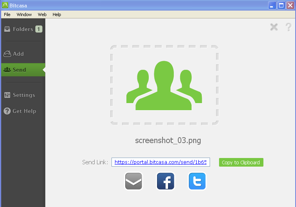Click the Get Help question mark icon

click(7, 111)
